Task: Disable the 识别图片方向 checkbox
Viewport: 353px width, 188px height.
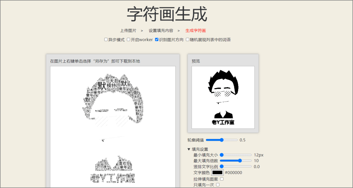Action: (156, 39)
